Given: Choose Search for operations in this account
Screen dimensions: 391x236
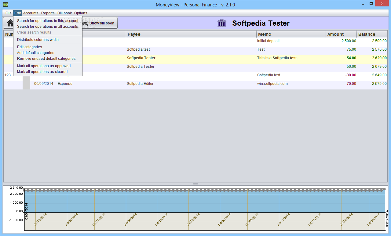Looking at the screenshot, I should [48, 21].
